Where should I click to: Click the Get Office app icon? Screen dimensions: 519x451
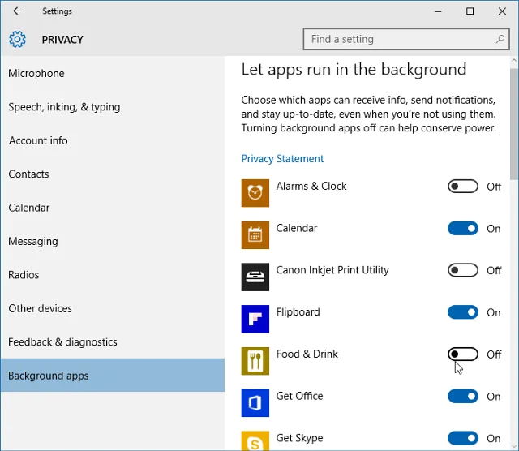click(255, 403)
